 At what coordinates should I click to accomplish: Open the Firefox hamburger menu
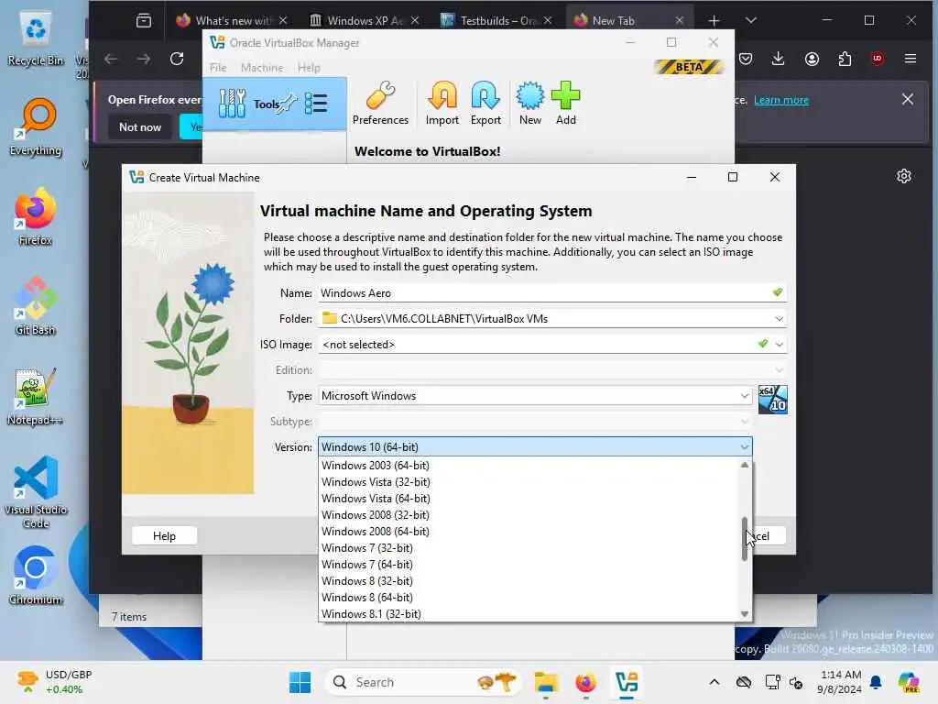click(x=910, y=59)
